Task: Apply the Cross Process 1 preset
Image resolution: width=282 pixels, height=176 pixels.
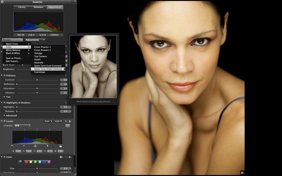Action: click(x=48, y=47)
